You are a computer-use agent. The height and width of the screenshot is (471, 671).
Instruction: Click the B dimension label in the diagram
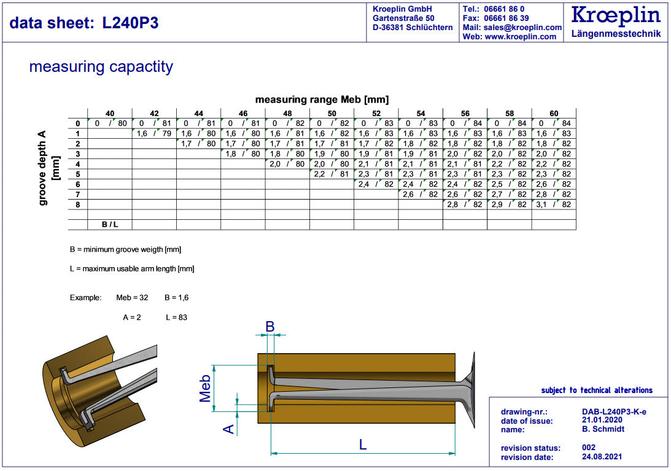pyautogui.click(x=270, y=327)
